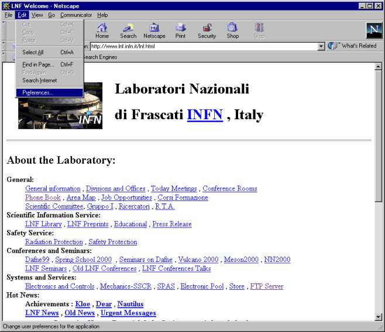The width and height of the screenshot is (385, 332).
Task: Open the Kloe achievements link
Action: click(x=82, y=304)
